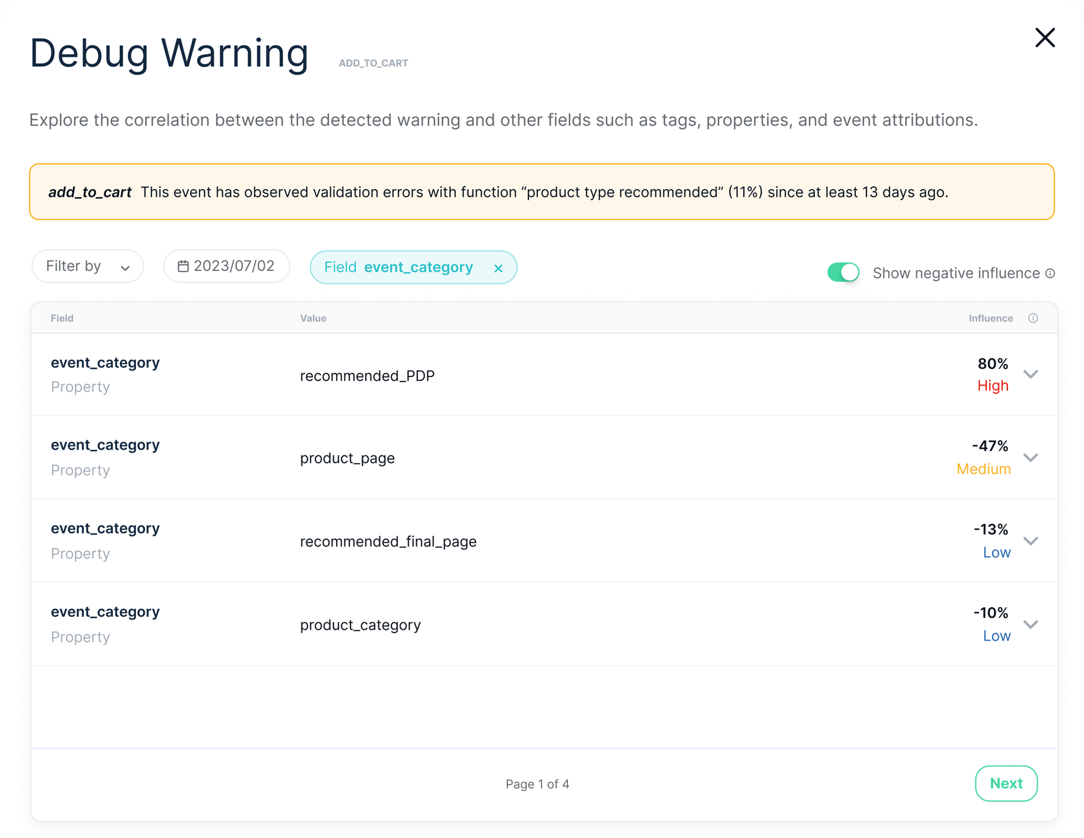Screen dimensions: 1084x838
Task: Expand the product_category row chevron
Action: click(x=1031, y=624)
